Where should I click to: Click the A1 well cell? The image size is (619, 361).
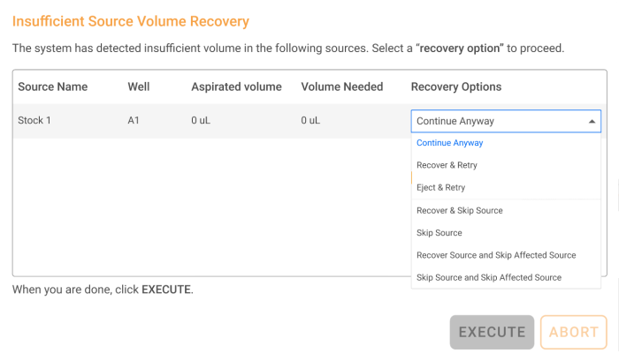tap(134, 121)
